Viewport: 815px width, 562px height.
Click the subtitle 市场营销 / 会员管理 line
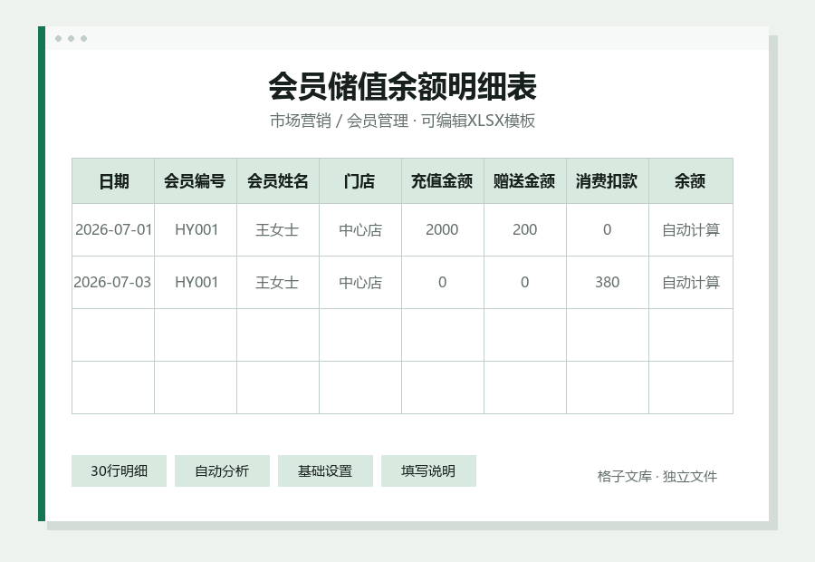[x=402, y=121]
